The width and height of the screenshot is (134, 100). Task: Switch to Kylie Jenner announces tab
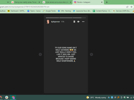pyautogui.click(x=57, y=2)
